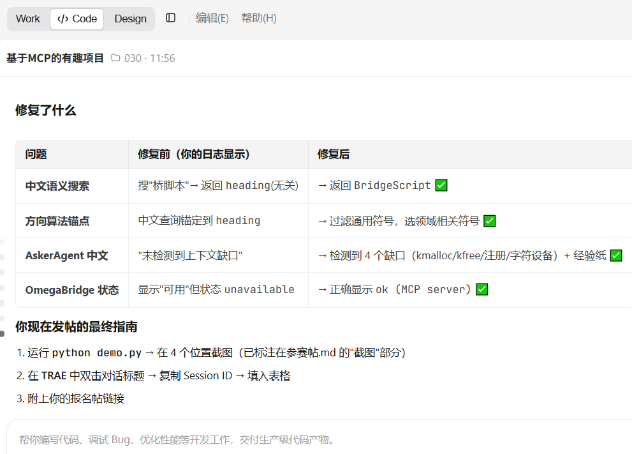
Task: Click the 修复后 table column header
Action: (334, 154)
